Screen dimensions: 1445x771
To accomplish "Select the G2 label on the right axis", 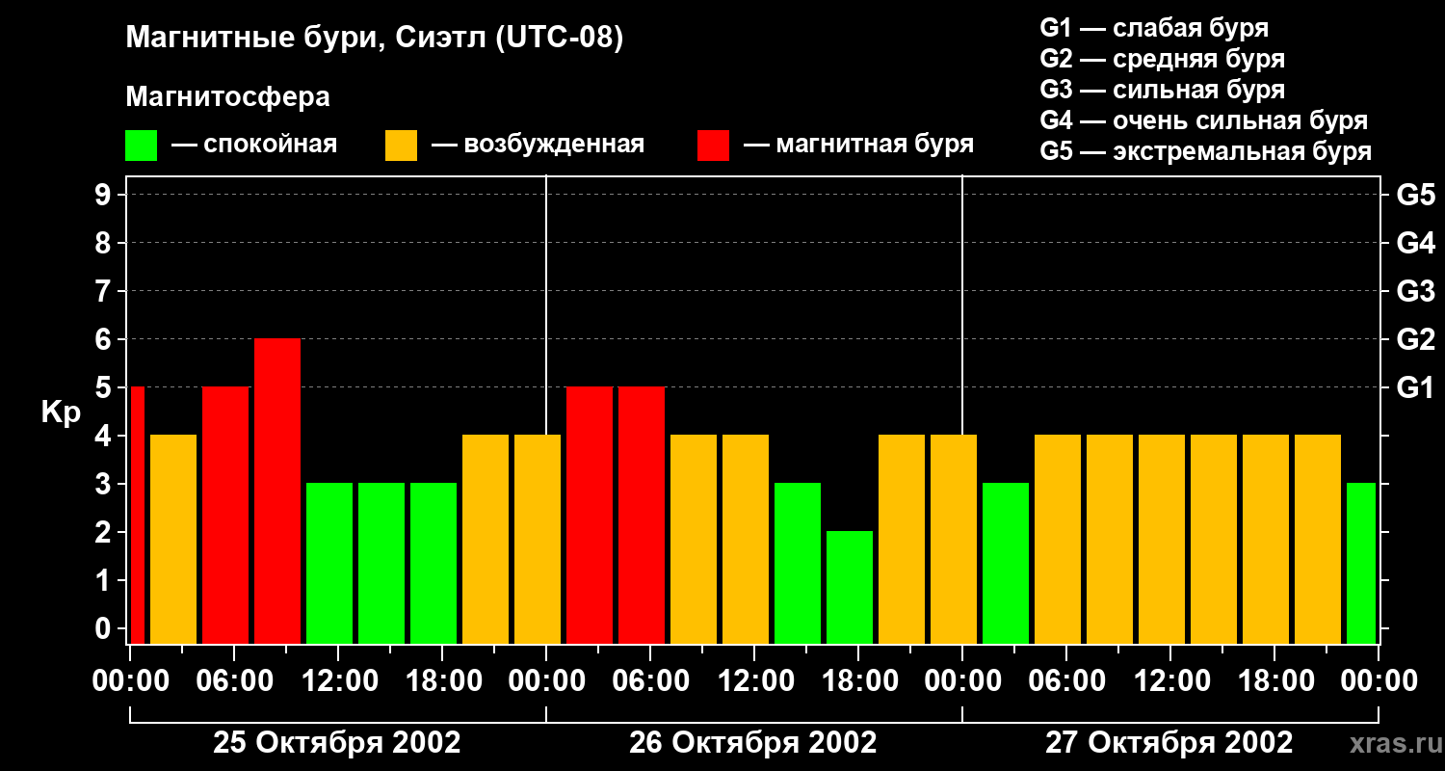I will point(1415,339).
